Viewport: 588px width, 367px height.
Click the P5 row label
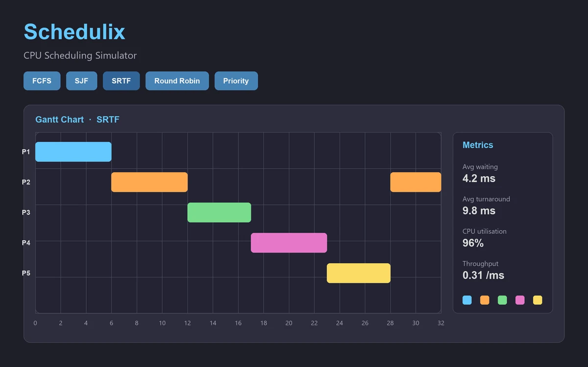point(26,273)
